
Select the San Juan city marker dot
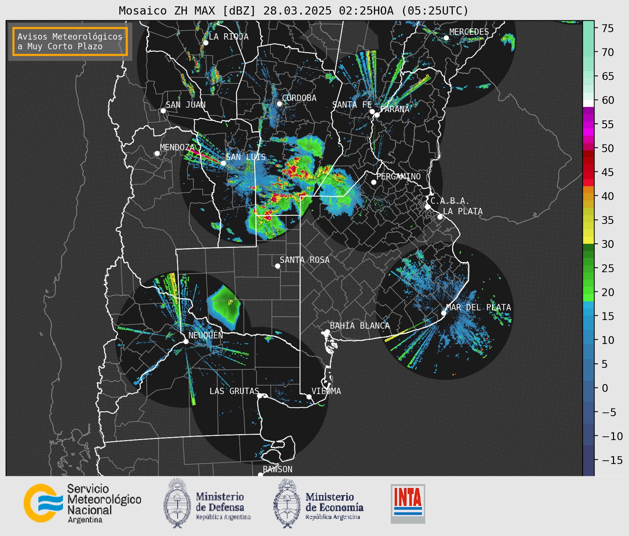163,111
